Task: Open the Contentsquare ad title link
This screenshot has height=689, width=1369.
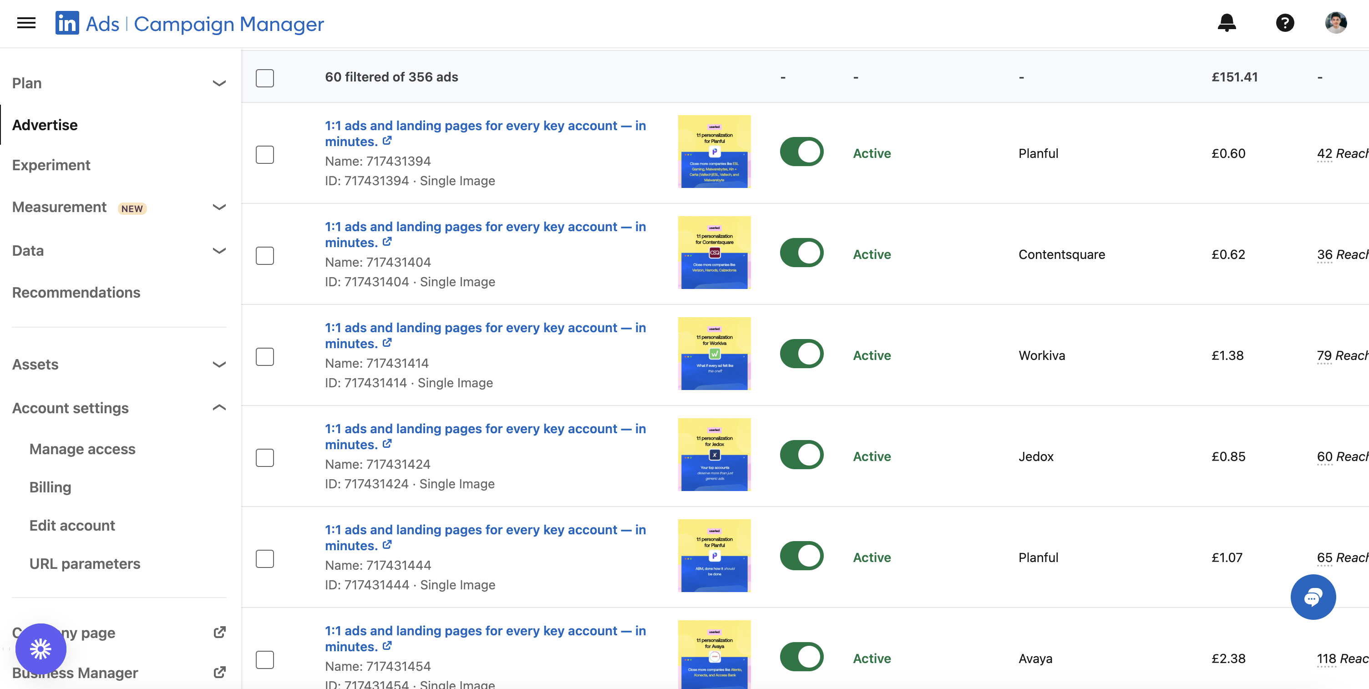Action: click(485, 234)
